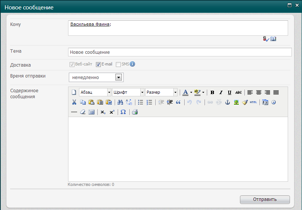Decrease the indent
The height and width of the screenshot is (210, 302).
pyautogui.click(x=161, y=102)
